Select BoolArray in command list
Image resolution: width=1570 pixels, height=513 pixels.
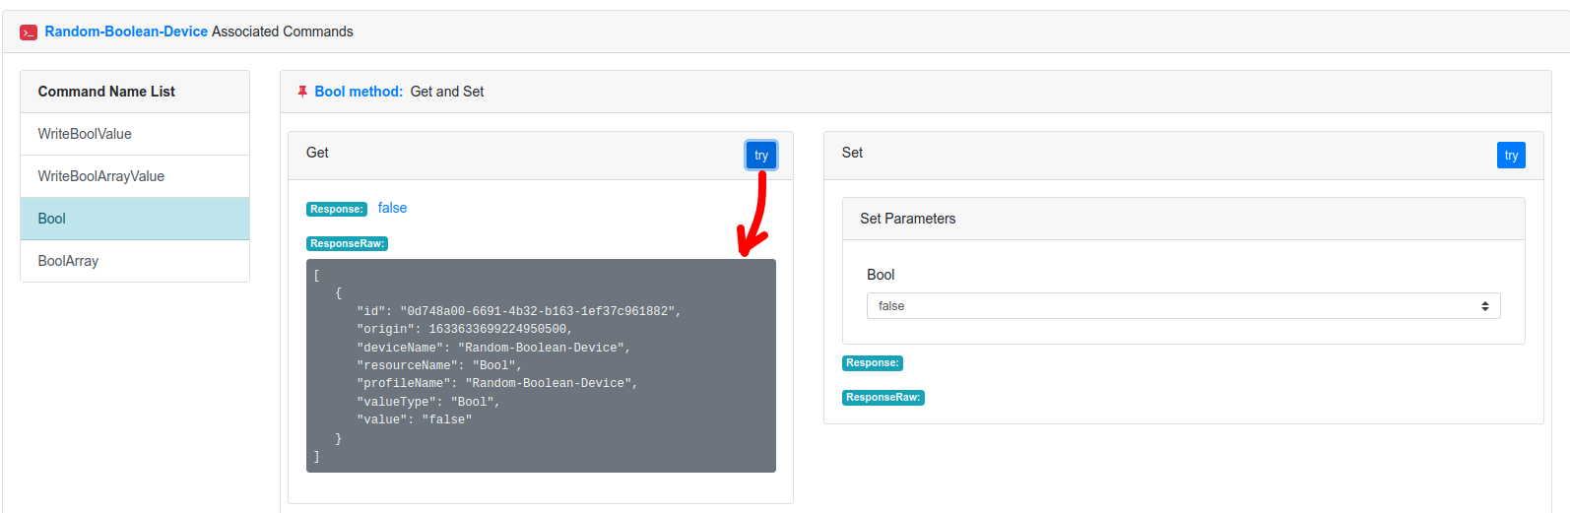(x=135, y=261)
